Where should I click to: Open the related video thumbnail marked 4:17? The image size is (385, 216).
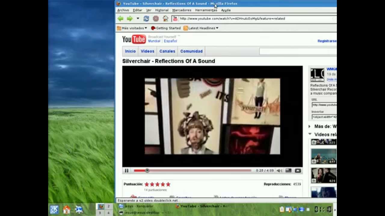point(324,156)
